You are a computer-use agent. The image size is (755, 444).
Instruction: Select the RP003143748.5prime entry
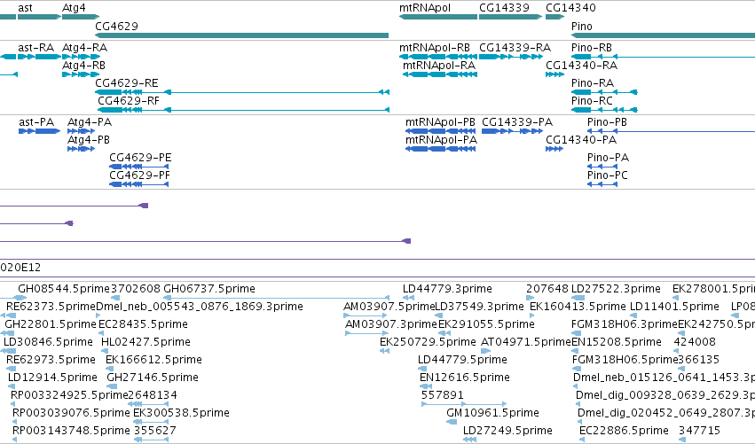pyautogui.click(x=71, y=431)
